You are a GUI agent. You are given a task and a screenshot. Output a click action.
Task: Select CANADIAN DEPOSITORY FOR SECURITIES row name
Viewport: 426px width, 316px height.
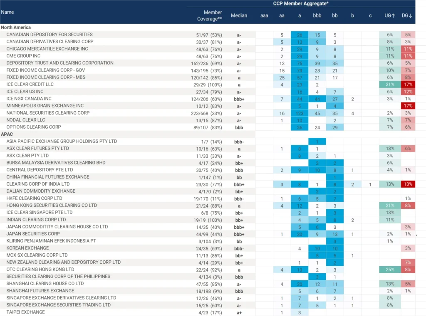(x=50, y=34)
